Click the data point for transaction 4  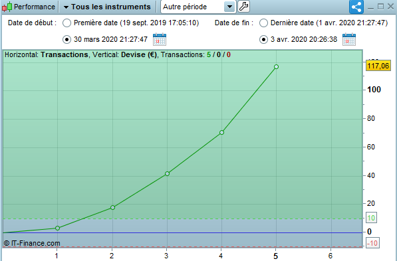(221, 133)
